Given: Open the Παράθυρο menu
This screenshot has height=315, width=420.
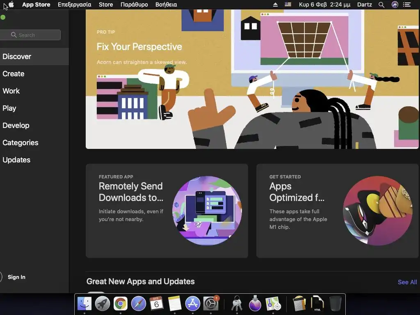Looking at the screenshot, I should click(134, 5).
